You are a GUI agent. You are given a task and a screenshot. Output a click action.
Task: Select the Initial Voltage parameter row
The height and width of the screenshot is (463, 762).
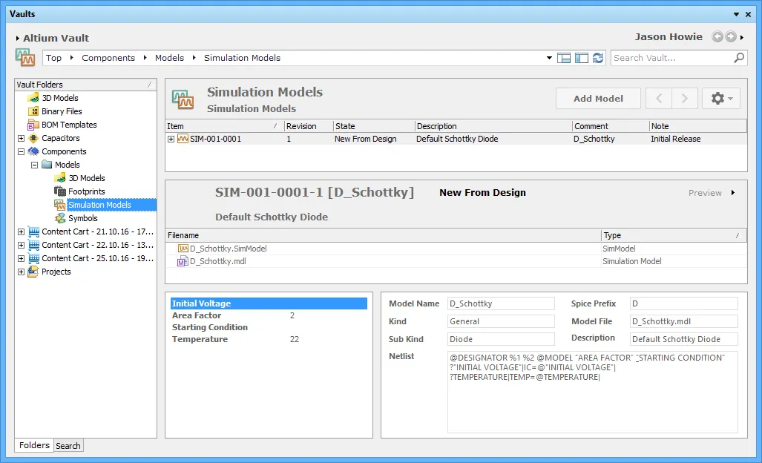pyautogui.click(x=269, y=303)
